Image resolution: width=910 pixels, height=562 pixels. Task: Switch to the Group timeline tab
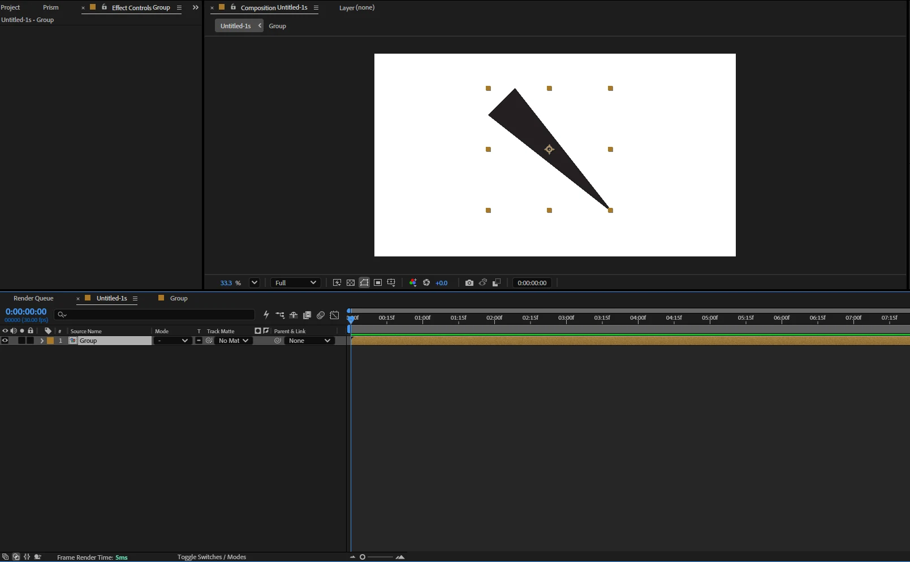179,298
